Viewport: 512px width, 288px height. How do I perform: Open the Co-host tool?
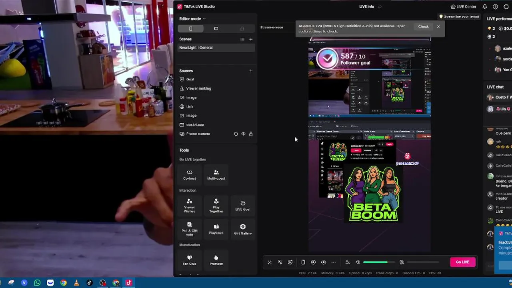(x=190, y=174)
